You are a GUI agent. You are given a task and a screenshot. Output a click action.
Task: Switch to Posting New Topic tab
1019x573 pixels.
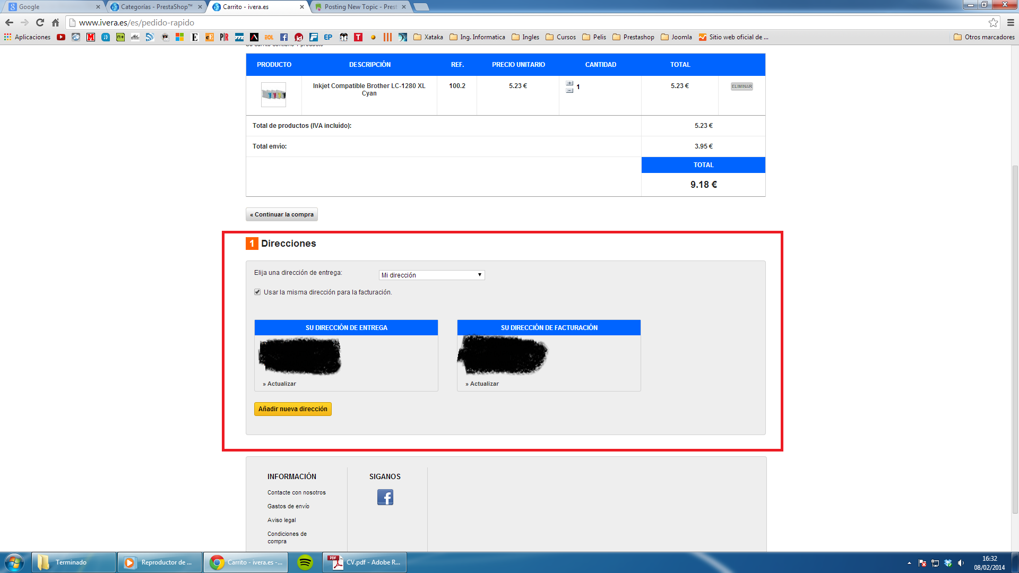tap(360, 7)
